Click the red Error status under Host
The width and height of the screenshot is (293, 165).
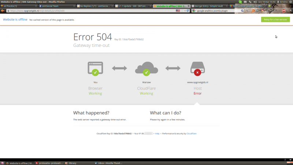click(x=197, y=93)
